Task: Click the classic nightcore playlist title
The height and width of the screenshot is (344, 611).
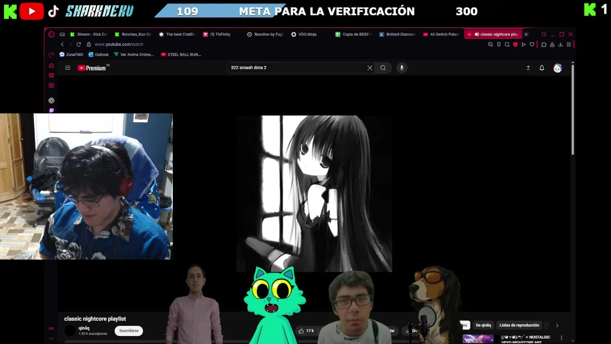Action: point(95,319)
